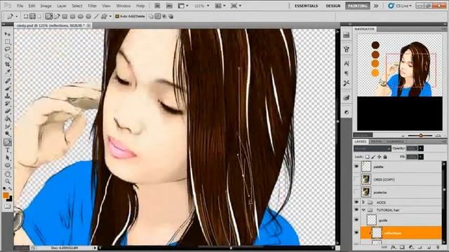The height and width of the screenshot is (252, 449).
Task: Select the Ellipse shape tool in the toolbox
Action: [x=8, y=165]
